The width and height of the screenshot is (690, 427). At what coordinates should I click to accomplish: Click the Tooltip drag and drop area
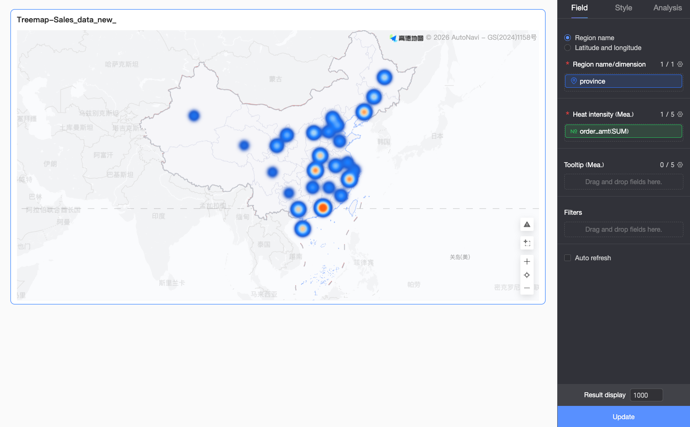pos(623,182)
